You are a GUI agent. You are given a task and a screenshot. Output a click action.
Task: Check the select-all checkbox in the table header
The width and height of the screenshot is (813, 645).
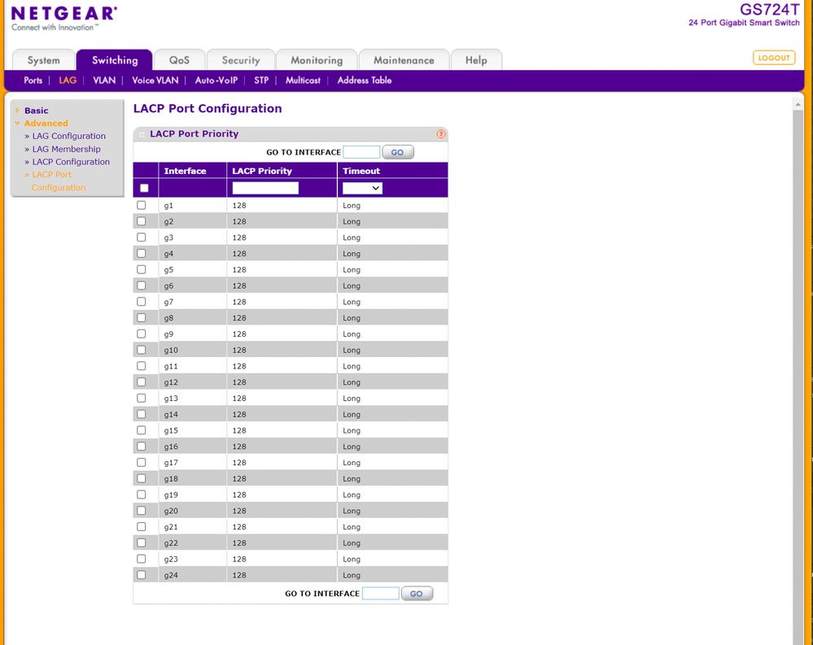pos(144,186)
